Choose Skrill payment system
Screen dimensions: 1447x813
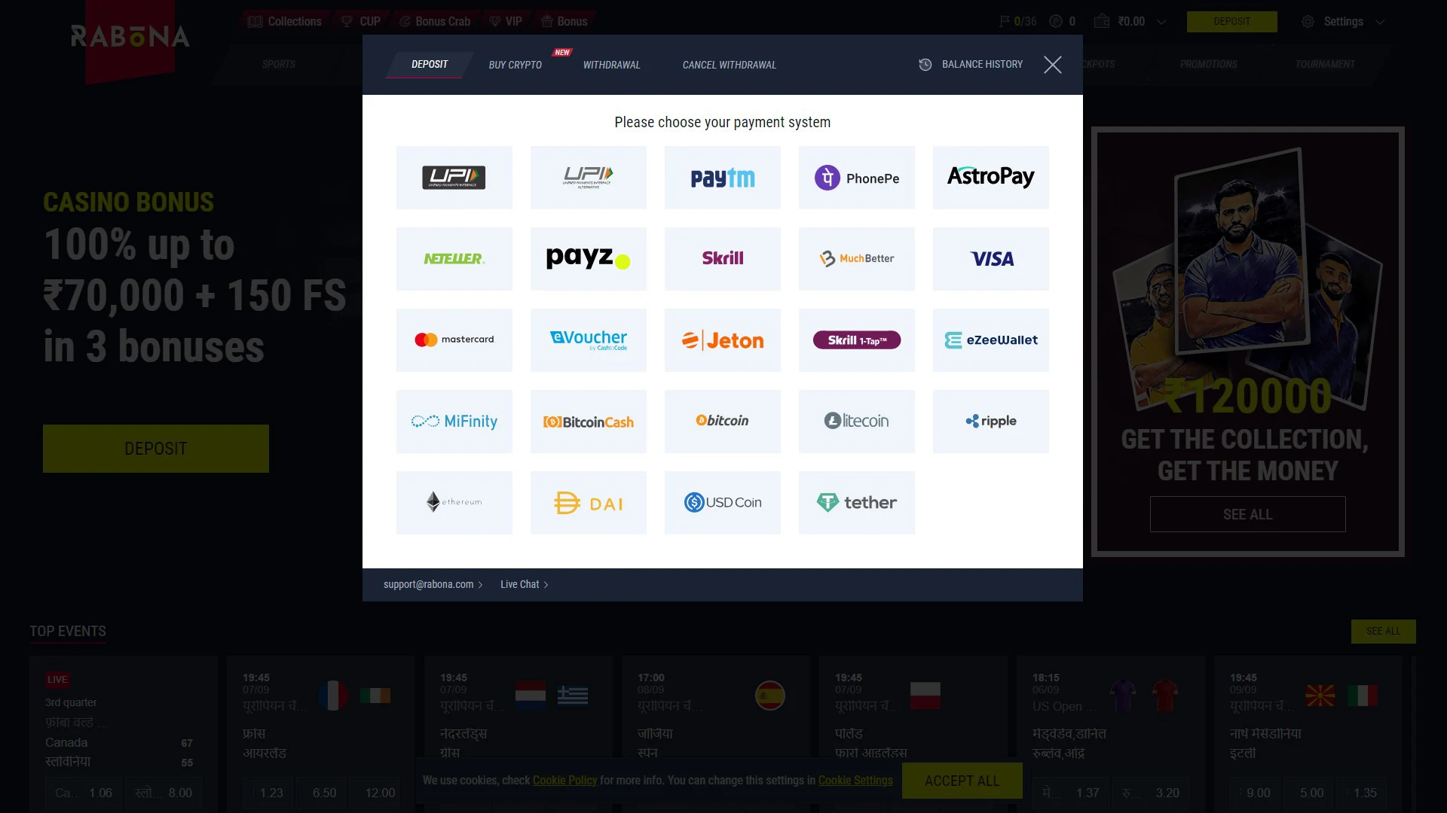723,258
